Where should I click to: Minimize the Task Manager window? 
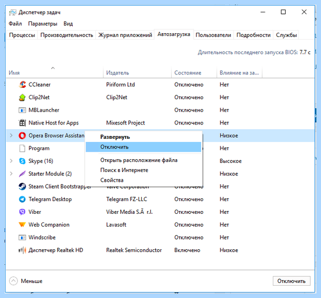(x=263, y=12)
